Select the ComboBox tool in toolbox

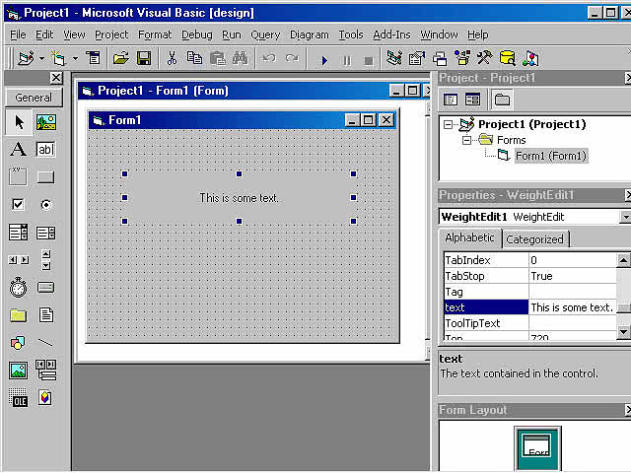(18, 233)
